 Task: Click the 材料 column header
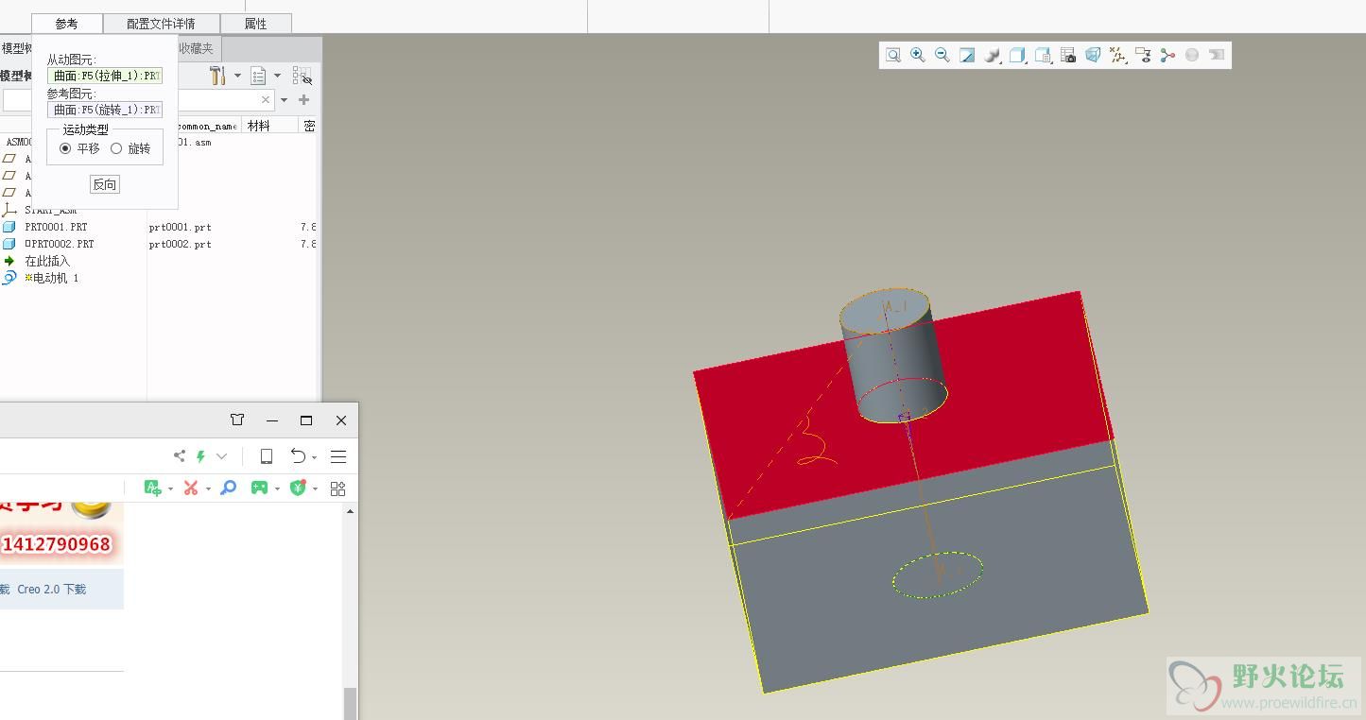(270, 126)
